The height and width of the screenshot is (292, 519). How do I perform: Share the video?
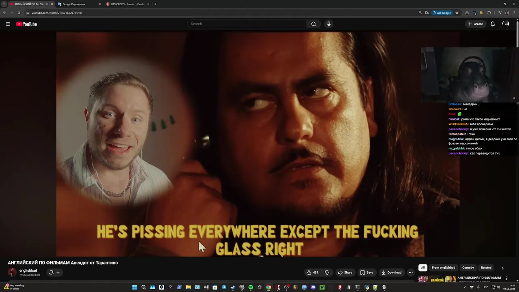345,273
